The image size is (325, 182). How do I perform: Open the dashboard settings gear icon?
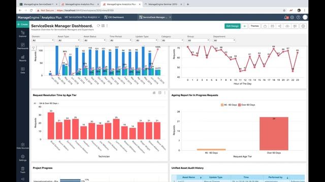303,26
